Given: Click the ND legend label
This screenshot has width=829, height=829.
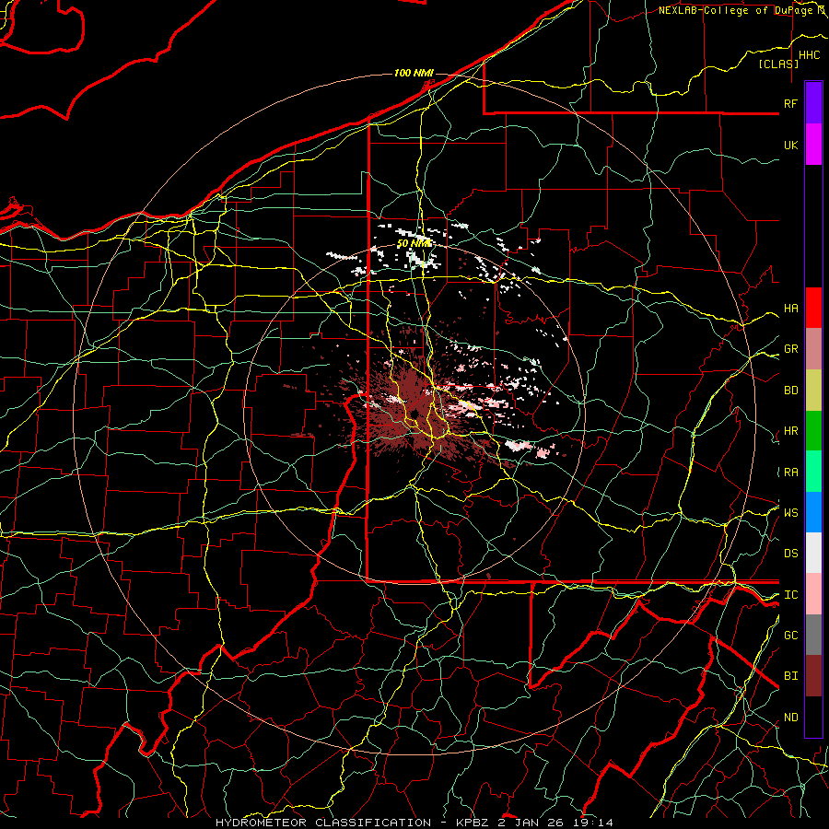Looking at the screenshot, I should point(790,718).
